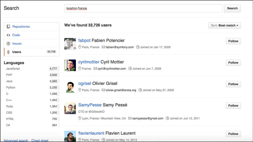Click the envelope icon beside fabien@symfony.com
The image size is (253, 142).
pos(104,47)
